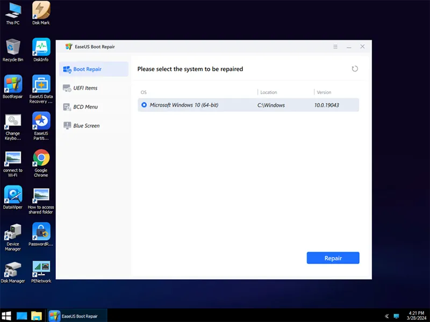Open Change Keyboard desktop shortcut

tap(12, 126)
